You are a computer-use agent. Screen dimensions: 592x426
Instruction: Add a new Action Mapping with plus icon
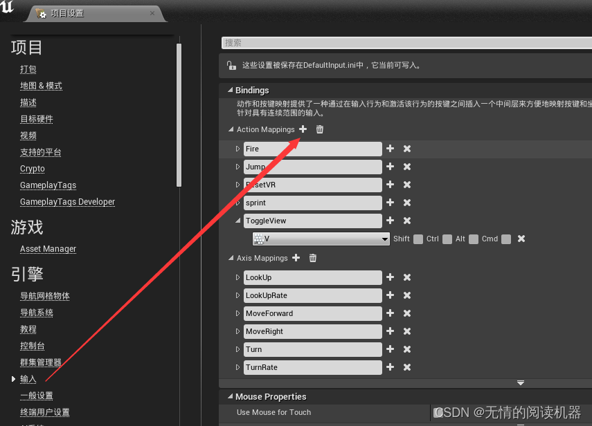point(303,129)
